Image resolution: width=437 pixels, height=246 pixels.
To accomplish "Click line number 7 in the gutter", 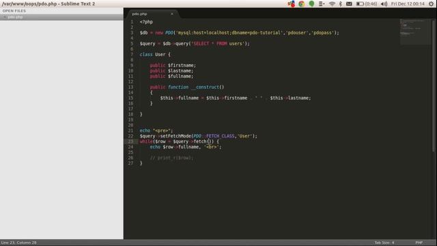I will point(132,55).
